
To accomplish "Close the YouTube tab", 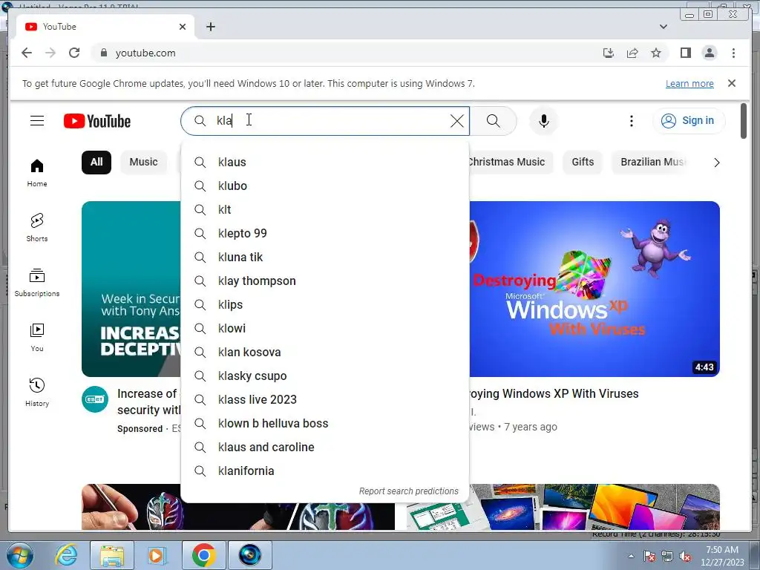I will (x=183, y=27).
